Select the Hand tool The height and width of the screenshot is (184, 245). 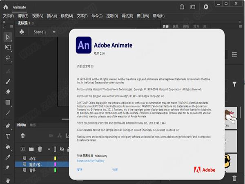pos(8,180)
